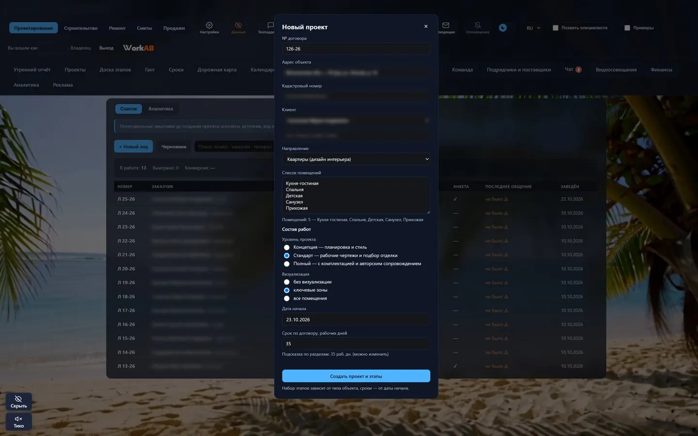The image size is (698, 436).
Task: Tick the Примеры checkbox
Action: tap(627, 28)
